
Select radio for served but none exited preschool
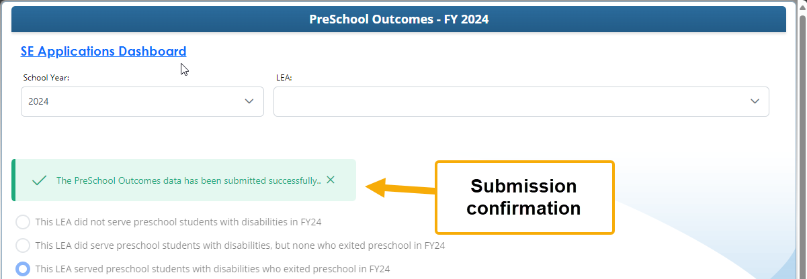[23, 245]
